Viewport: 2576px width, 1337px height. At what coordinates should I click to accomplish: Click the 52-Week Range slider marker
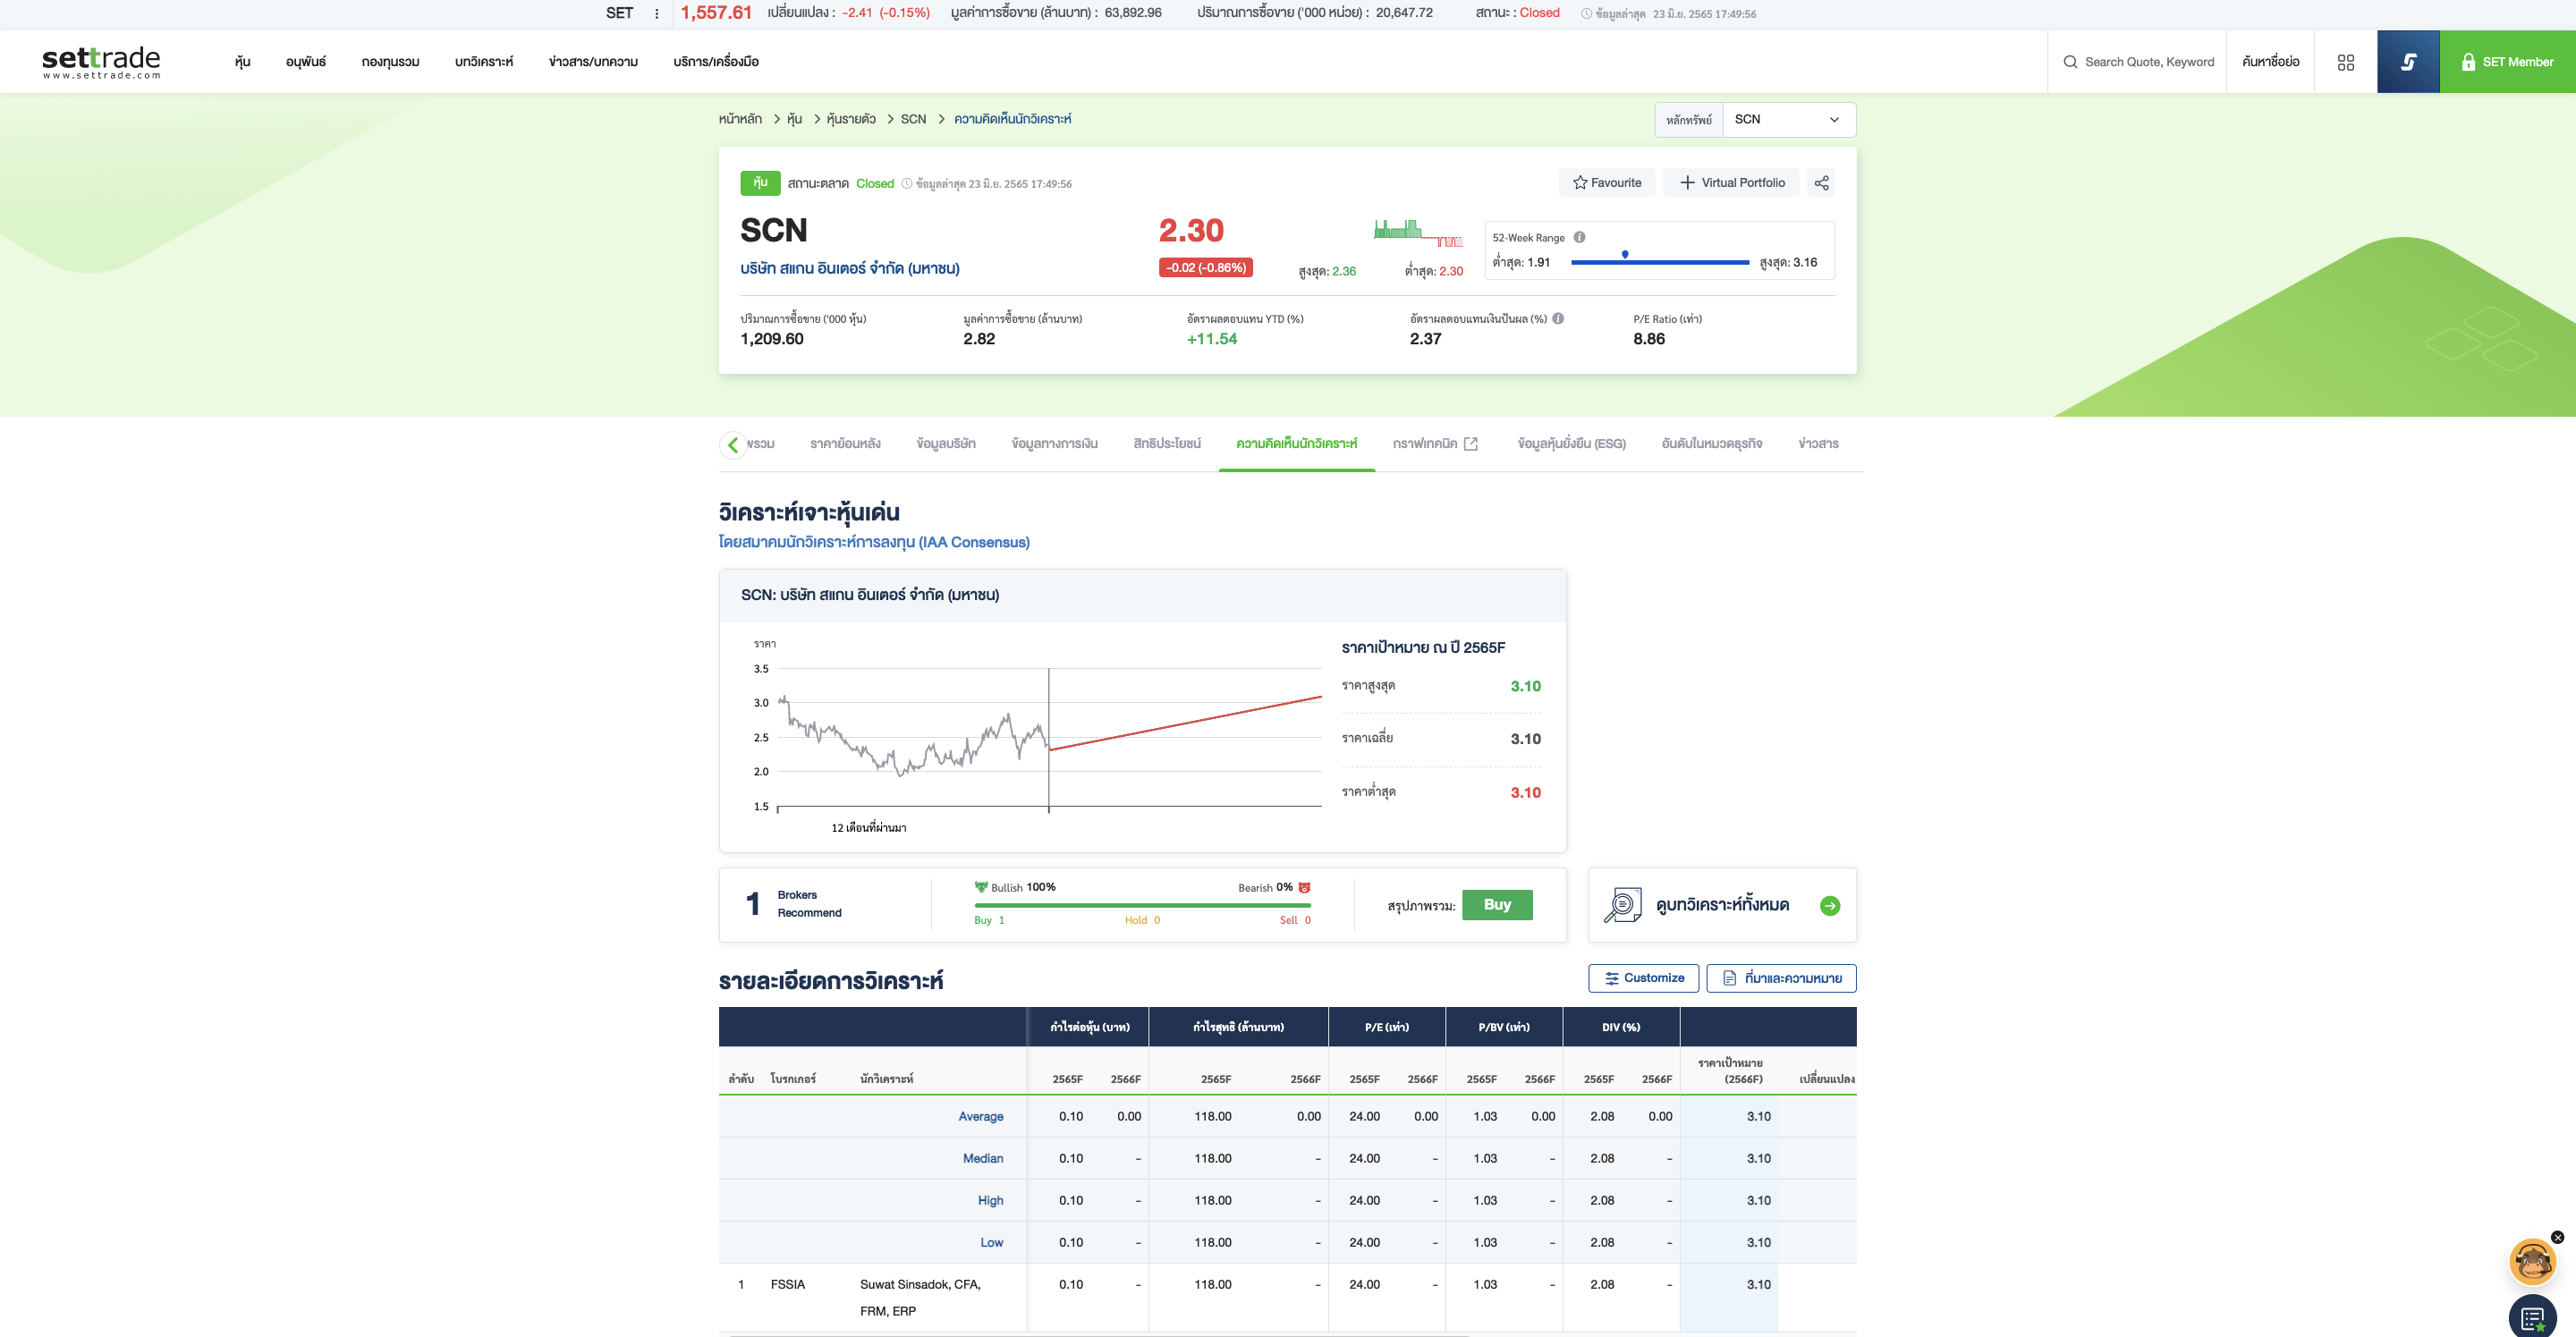1625,254
